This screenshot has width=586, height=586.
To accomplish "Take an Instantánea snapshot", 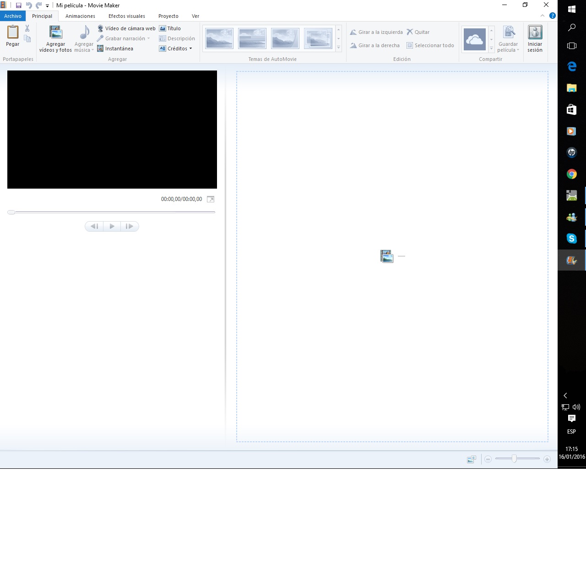I will click(115, 49).
